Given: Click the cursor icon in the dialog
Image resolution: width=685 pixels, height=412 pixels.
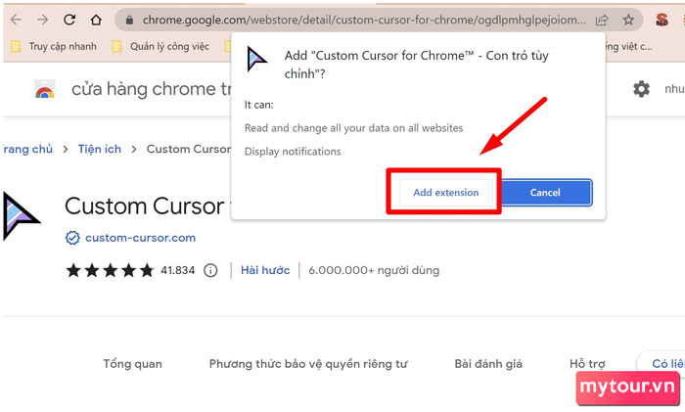Looking at the screenshot, I should point(256,59).
